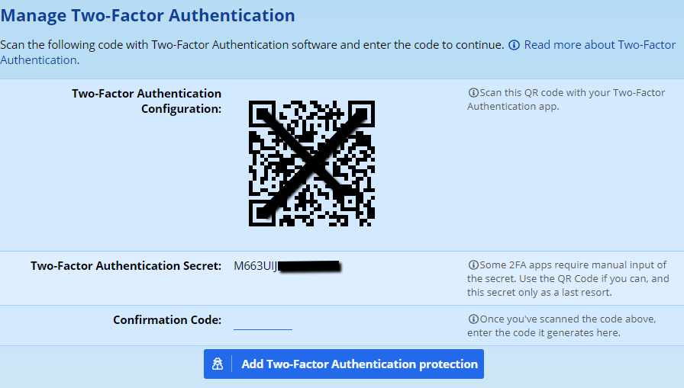Select the M663UIJ secret text
The height and width of the screenshot is (388, 684).
click(x=255, y=266)
